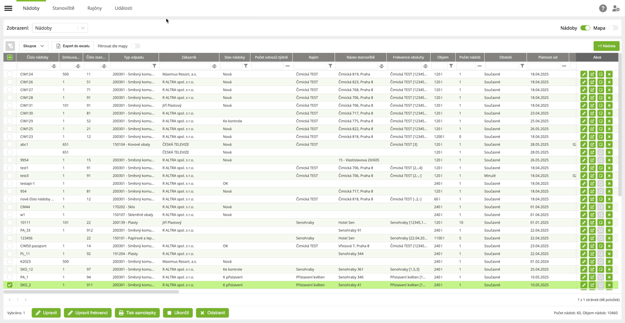Open the Sloupce columns dropdown
The height and width of the screenshot is (323, 625).
[x=34, y=46]
